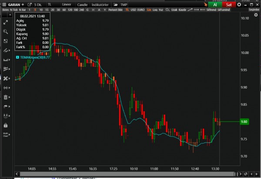Click the 9.80 current price label
The width and height of the screenshot is (261, 179).
[x=244, y=122]
